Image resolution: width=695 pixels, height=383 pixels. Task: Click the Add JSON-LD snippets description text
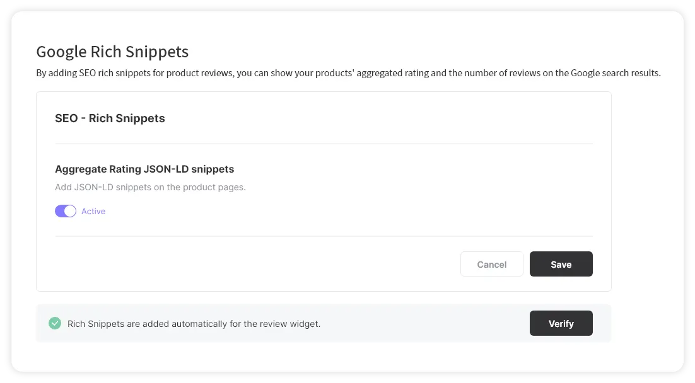coord(150,187)
